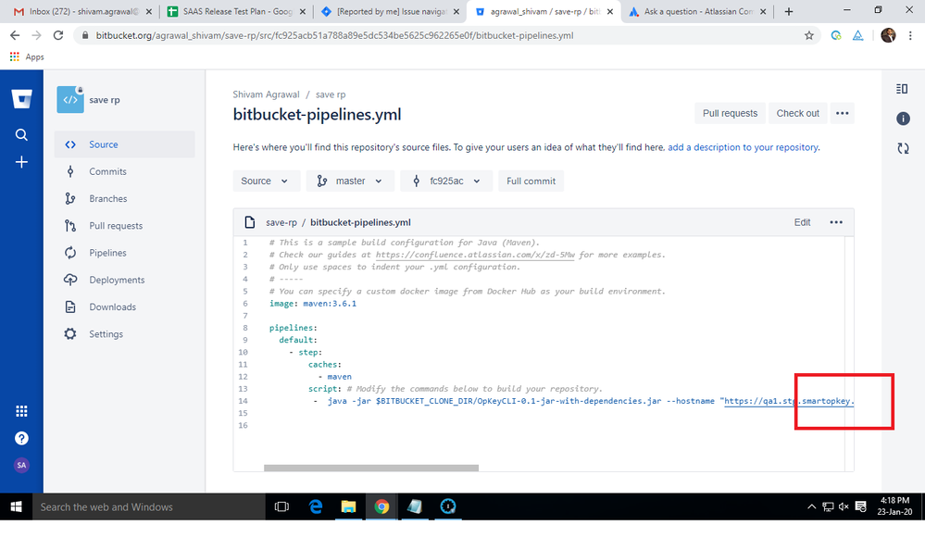Open a new browser tab

click(789, 11)
